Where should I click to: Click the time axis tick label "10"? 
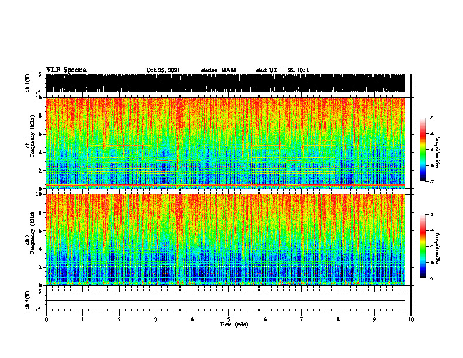click(x=411, y=319)
